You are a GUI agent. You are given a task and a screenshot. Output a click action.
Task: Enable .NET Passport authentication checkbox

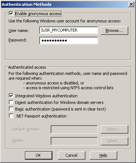[x=11, y=116]
